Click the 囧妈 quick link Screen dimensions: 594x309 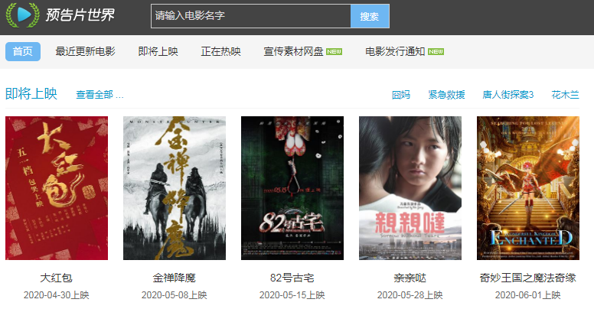coord(401,95)
